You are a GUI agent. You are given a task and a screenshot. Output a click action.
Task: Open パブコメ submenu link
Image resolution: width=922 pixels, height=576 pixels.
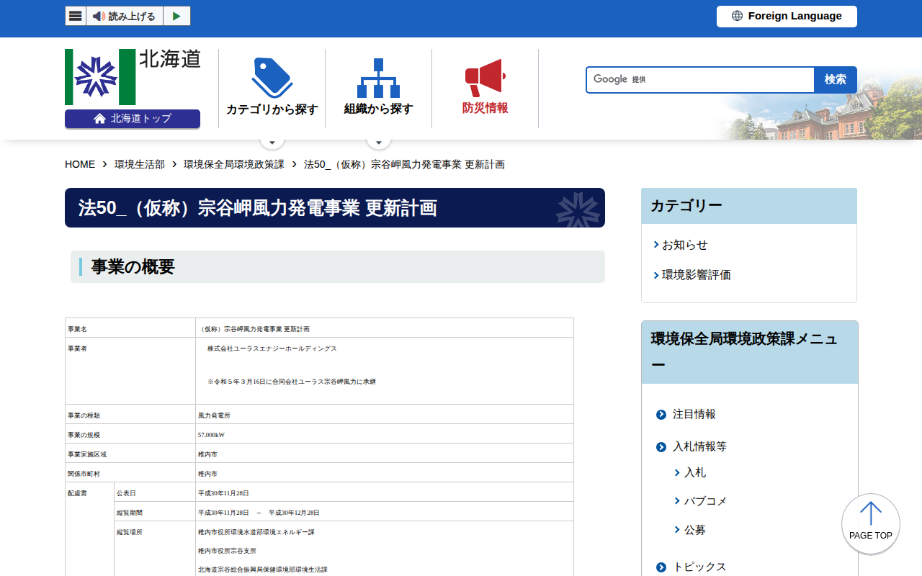[x=706, y=501]
